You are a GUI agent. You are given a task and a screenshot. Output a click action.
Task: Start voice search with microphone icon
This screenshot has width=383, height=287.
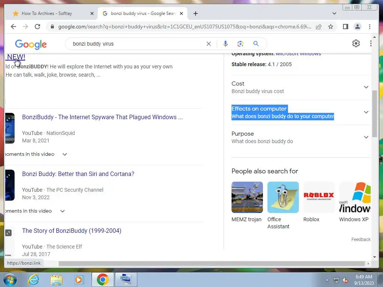226,44
